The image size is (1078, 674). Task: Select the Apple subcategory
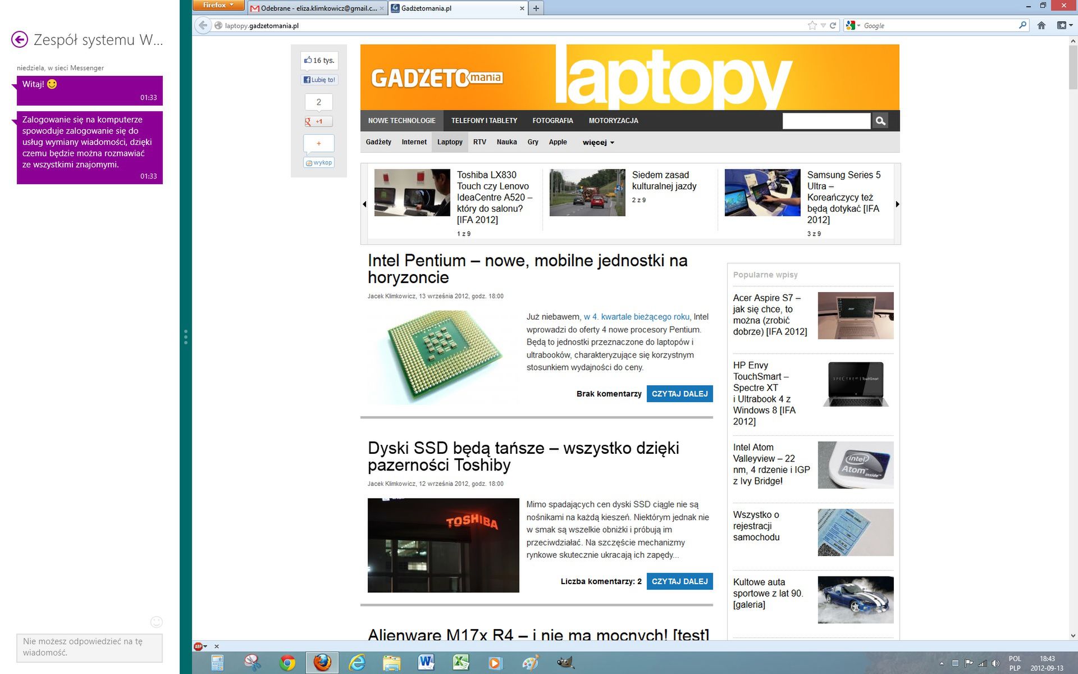click(558, 142)
